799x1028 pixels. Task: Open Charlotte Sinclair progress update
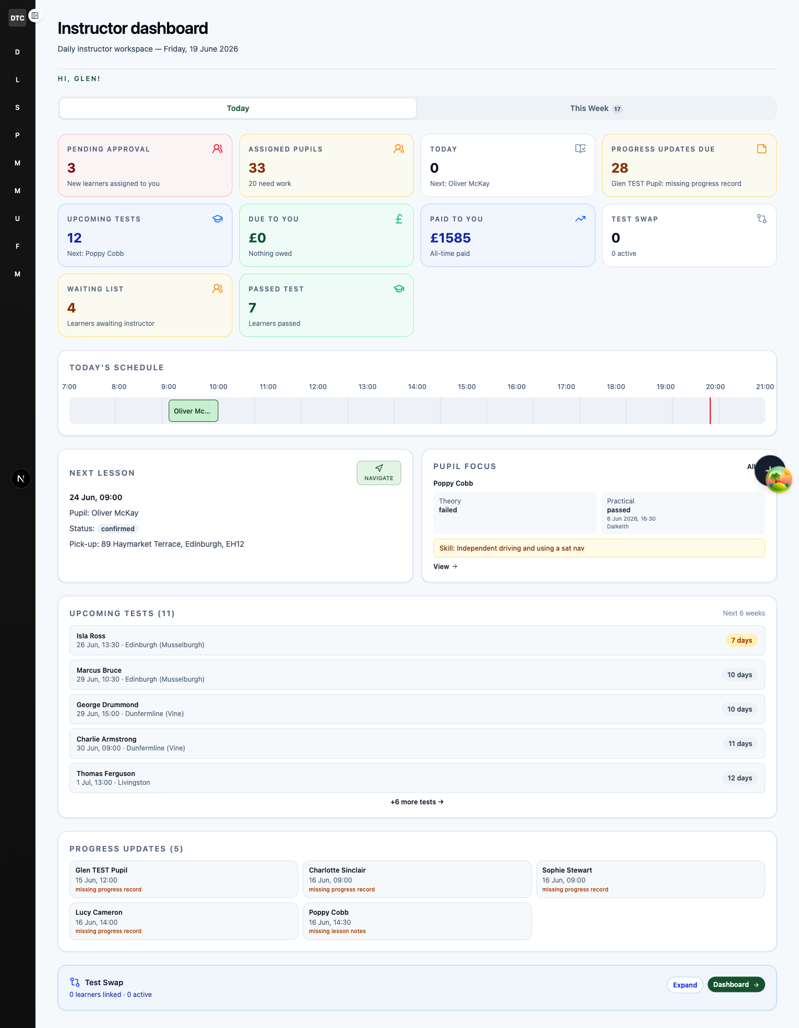417,879
